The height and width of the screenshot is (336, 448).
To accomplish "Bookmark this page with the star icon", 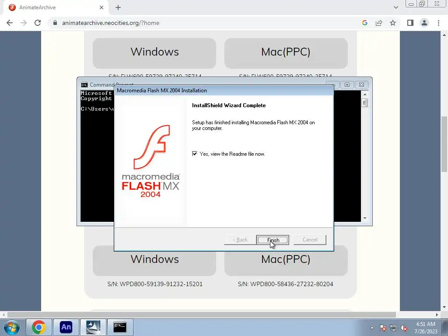I will pyautogui.click(x=393, y=23).
